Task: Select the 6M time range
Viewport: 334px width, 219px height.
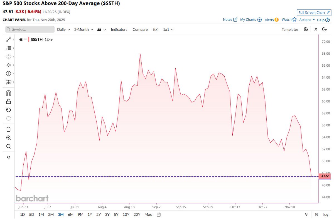Action: tap(70, 214)
